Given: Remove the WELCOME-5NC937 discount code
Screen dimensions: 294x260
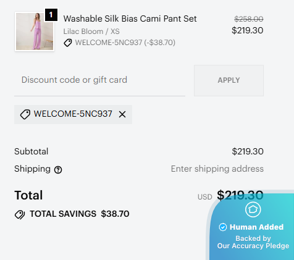Looking at the screenshot, I should [122, 114].
